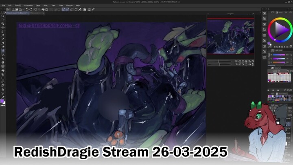
Task: Select the Gradient tool
Action: pos(3,74)
